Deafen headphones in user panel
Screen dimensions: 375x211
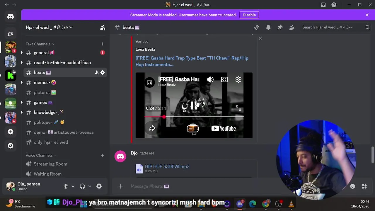coord(82,186)
